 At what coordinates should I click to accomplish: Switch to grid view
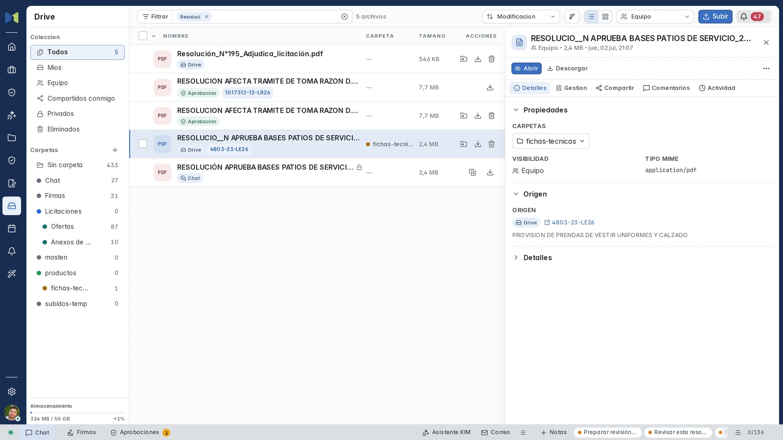605,17
